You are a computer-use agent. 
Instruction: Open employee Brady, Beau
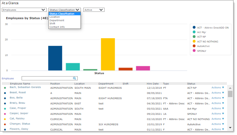pos(17,103)
